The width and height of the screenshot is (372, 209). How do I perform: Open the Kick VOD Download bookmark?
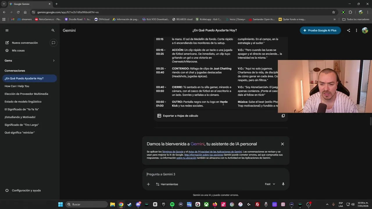coord(155,19)
